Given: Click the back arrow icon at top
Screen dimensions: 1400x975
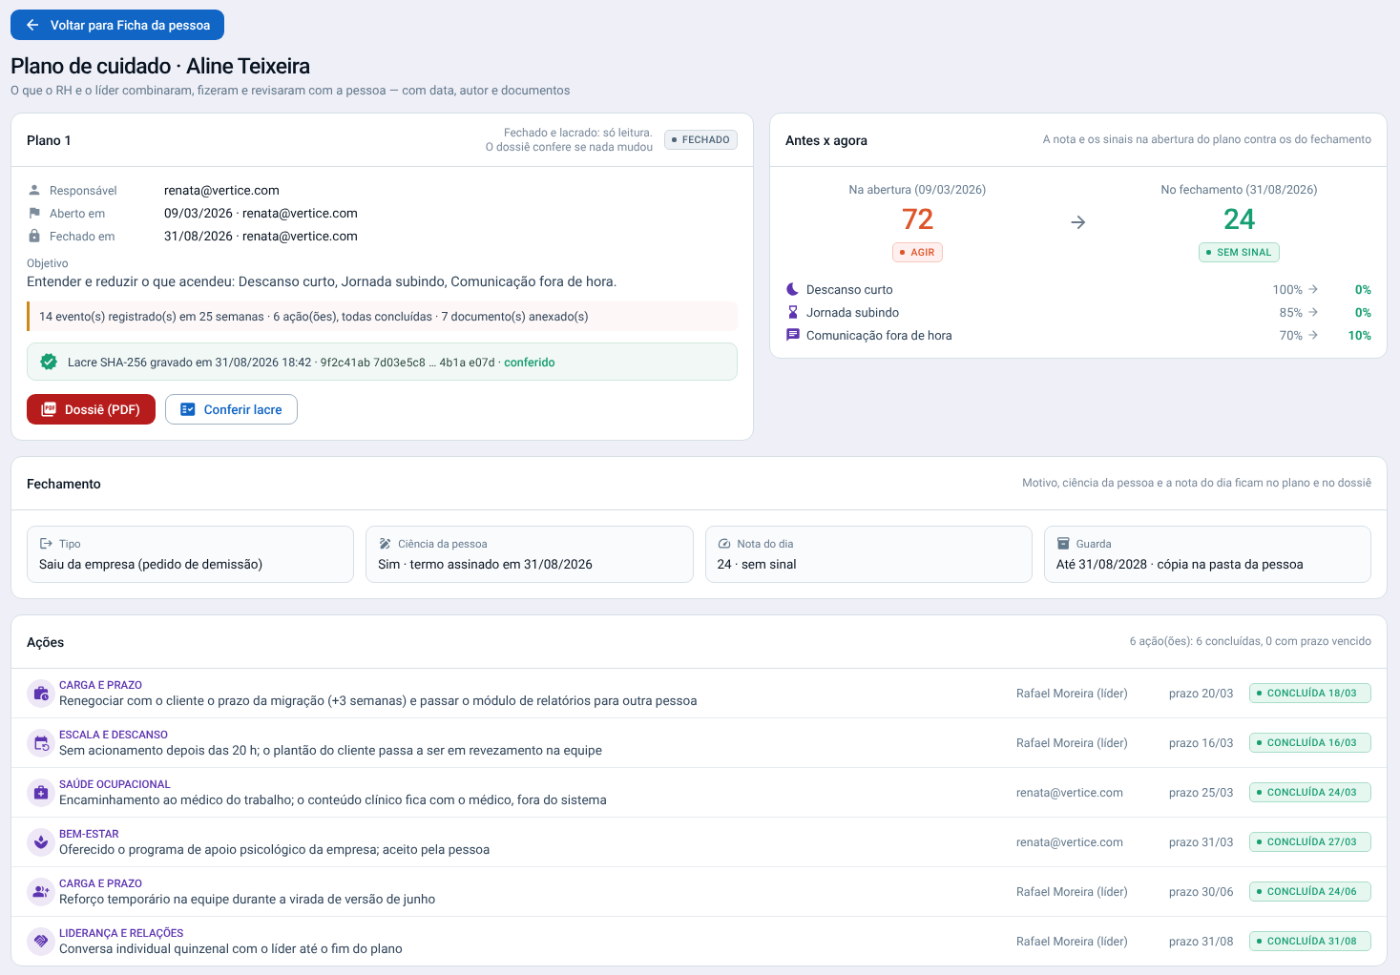Looking at the screenshot, I should (32, 25).
